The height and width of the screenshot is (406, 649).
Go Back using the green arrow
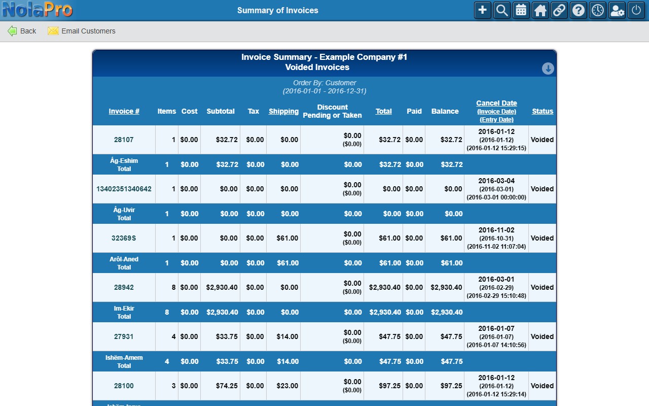(22, 31)
